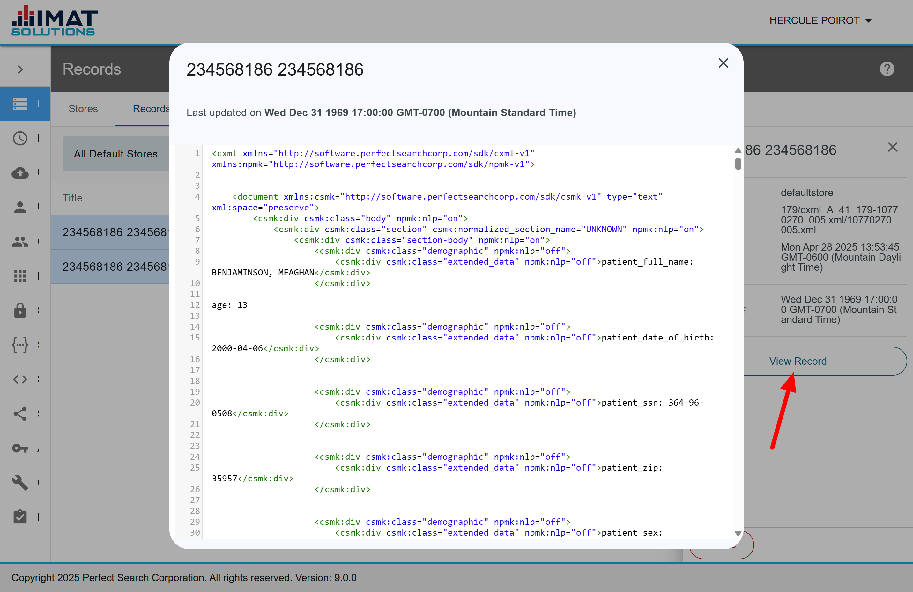Open the curly braces icon in sidebar

tap(20, 345)
